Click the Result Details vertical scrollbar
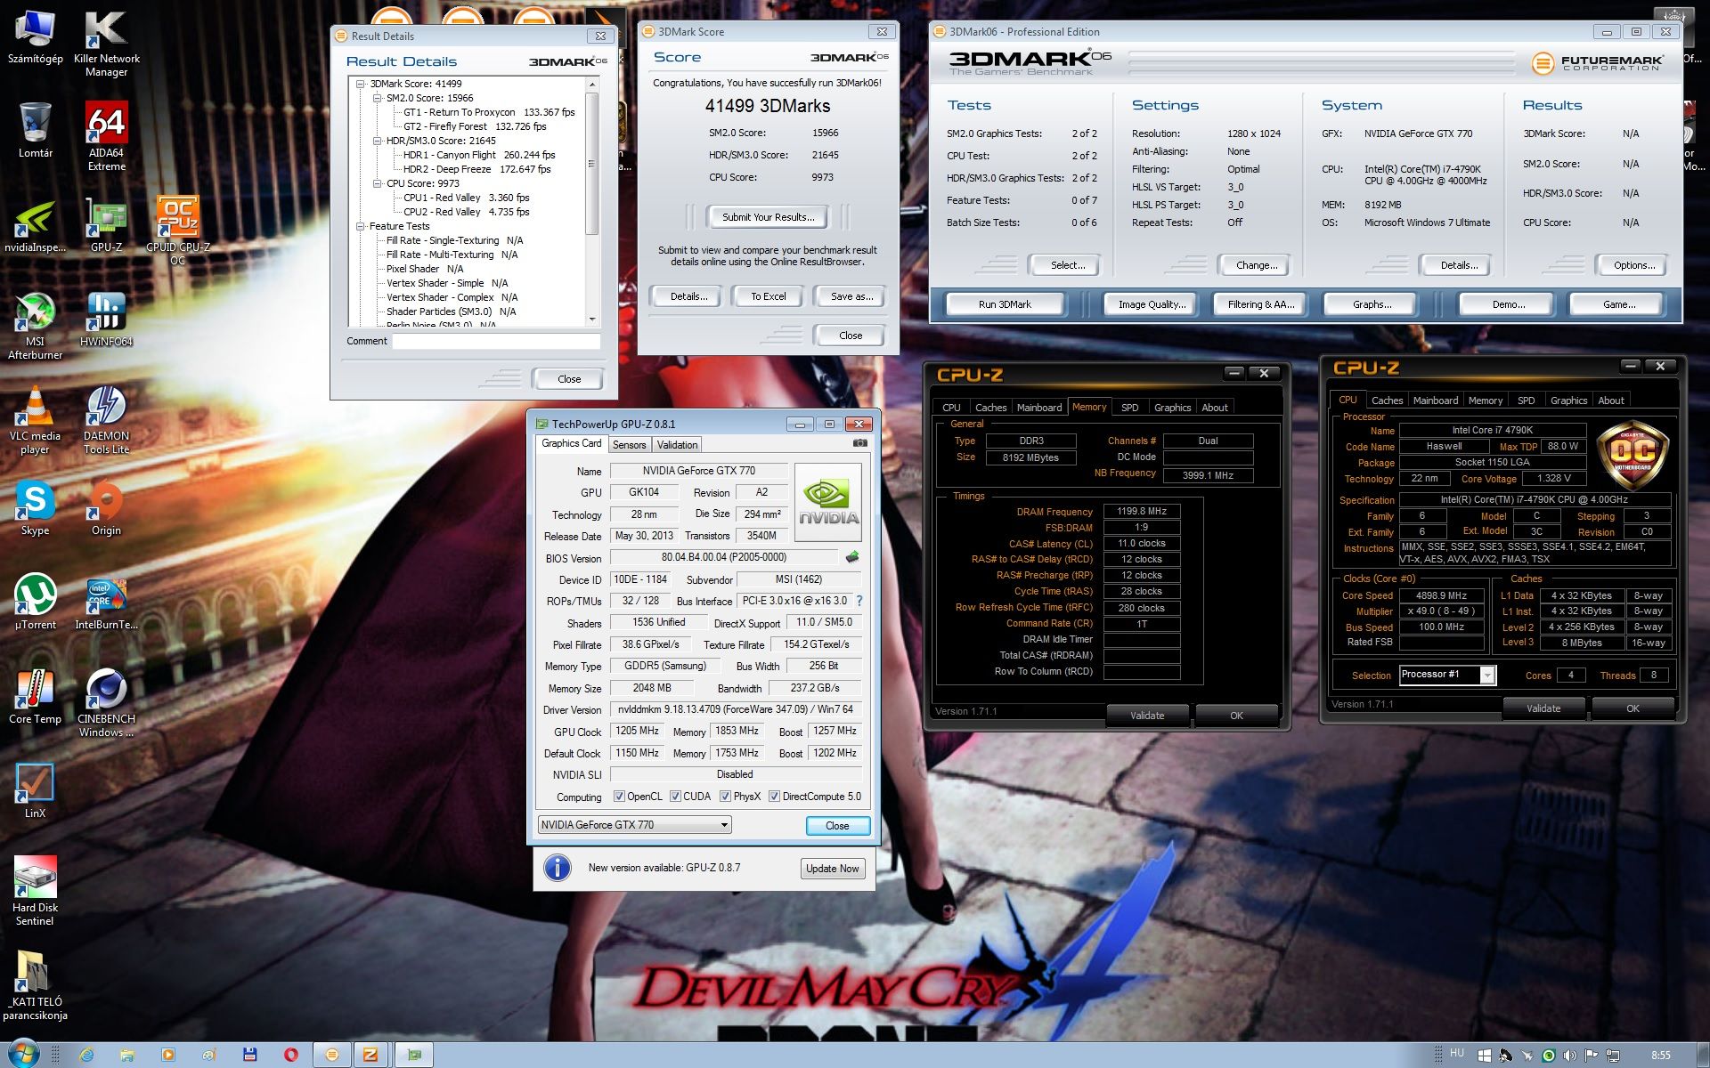 point(591,201)
